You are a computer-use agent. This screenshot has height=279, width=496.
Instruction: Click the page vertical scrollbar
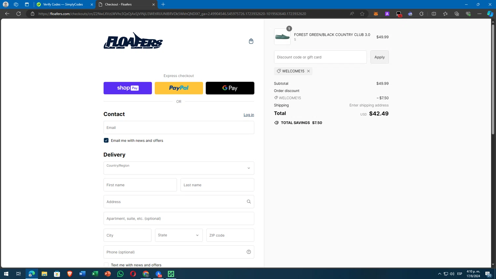point(493,79)
